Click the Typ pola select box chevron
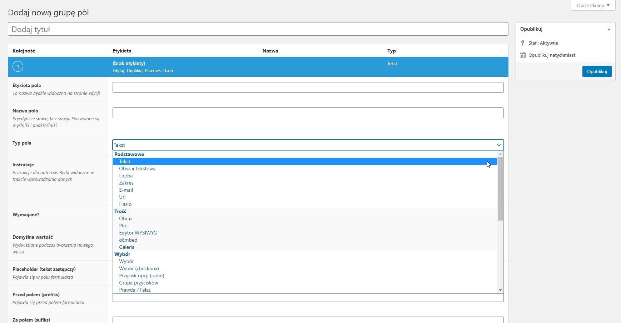This screenshot has width=621, height=323. [x=498, y=145]
